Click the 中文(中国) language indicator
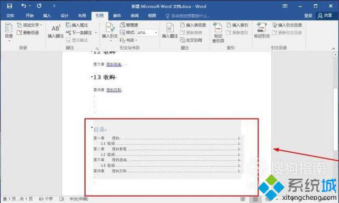The image size is (339, 203). [x=79, y=199]
